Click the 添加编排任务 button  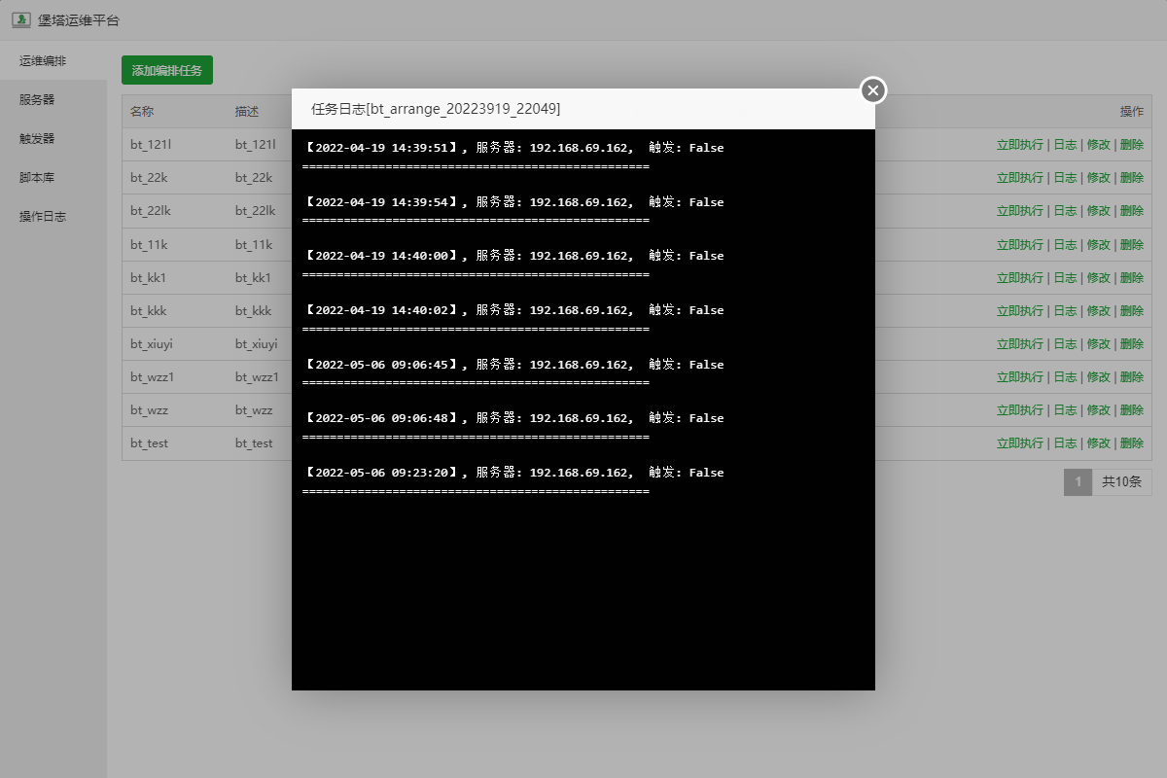167,71
